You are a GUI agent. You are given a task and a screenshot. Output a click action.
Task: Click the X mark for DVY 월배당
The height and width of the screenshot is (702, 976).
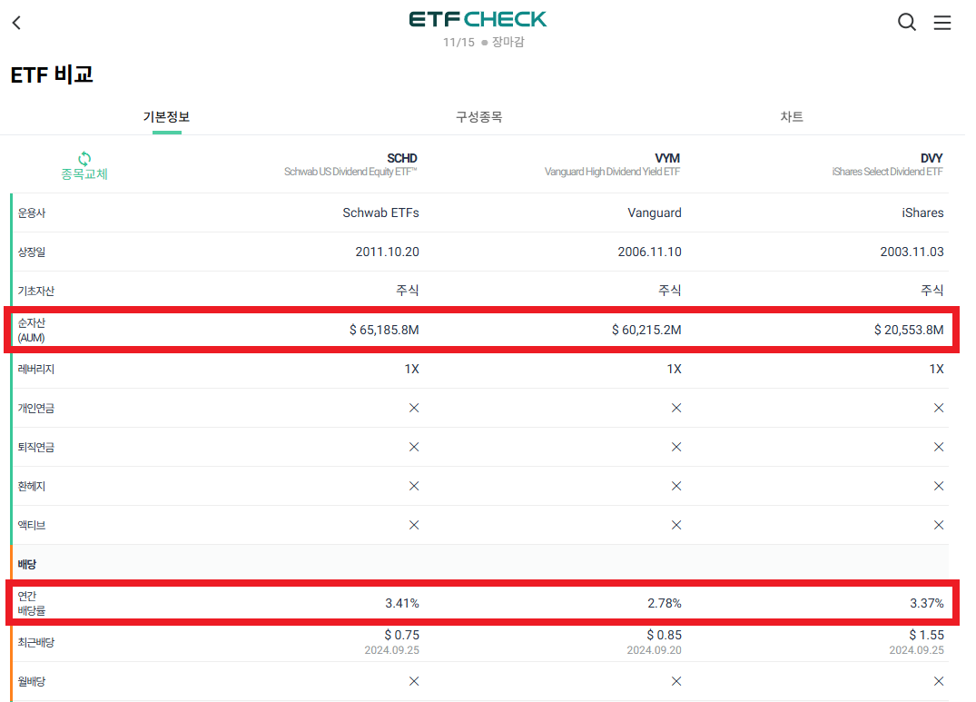939,680
